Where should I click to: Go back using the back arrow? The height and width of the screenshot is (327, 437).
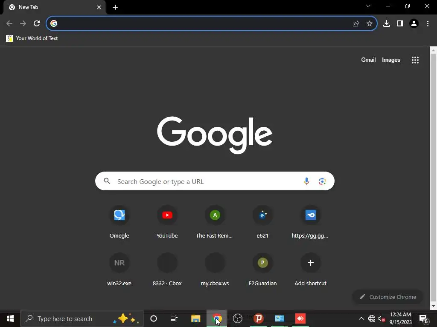click(x=9, y=23)
